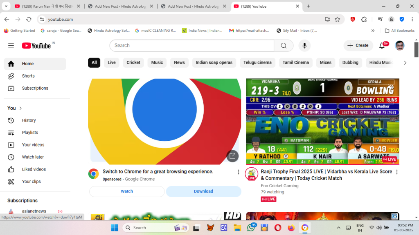Select the Cricket filter chip
The width and height of the screenshot is (419, 235).
coord(133,62)
